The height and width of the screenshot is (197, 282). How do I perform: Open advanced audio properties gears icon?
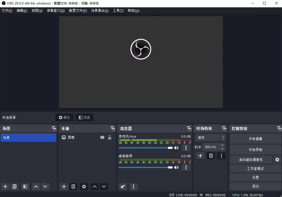(x=123, y=187)
